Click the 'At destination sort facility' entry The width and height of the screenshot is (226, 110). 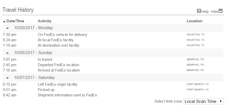point(58,45)
